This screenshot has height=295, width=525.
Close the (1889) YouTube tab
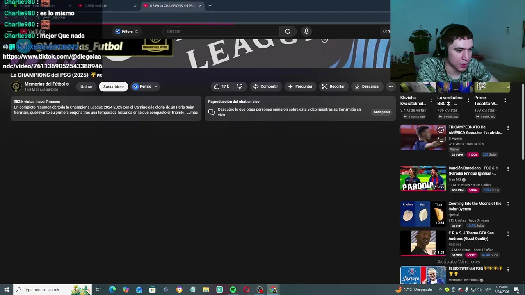[135, 6]
